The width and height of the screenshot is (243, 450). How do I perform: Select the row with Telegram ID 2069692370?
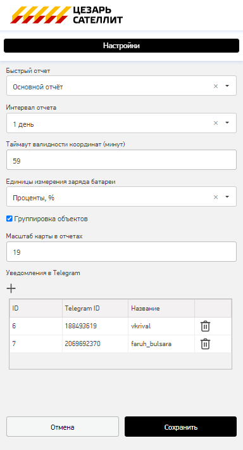[120, 344]
